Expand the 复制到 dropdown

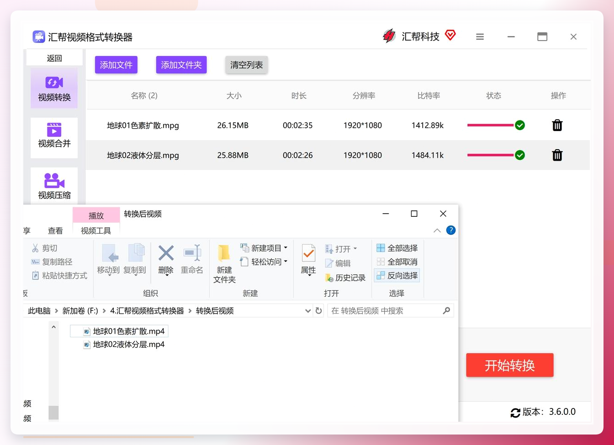pyautogui.click(x=136, y=276)
